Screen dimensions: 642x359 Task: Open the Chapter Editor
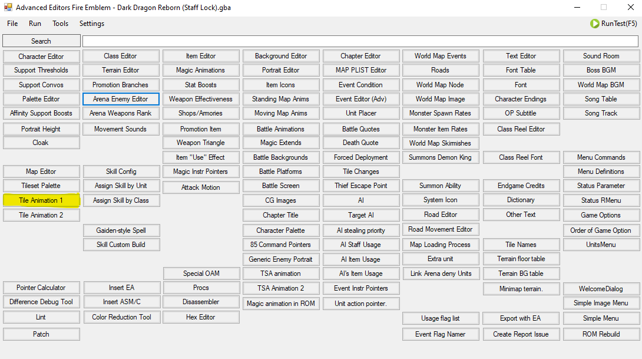pos(360,56)
